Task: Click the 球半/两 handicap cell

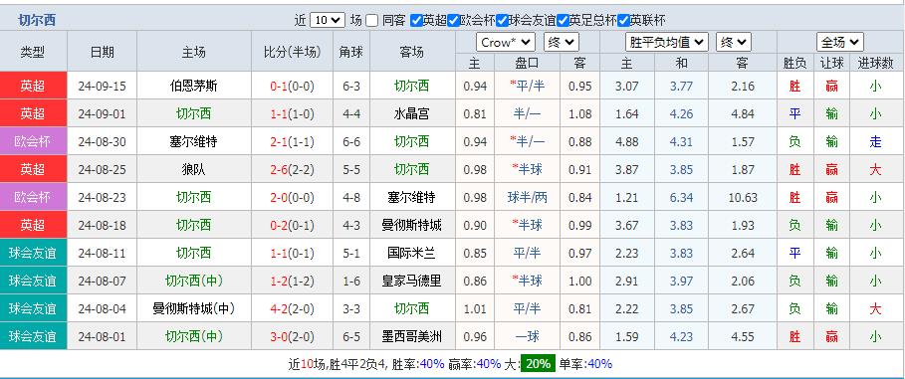Action: pyautogui.click(x=527, y=197)
